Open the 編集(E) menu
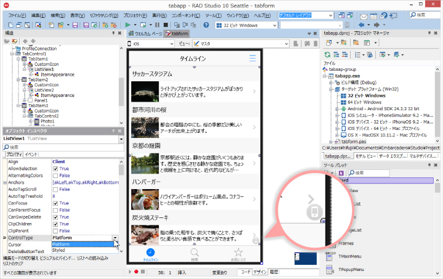 pos(38,15)
